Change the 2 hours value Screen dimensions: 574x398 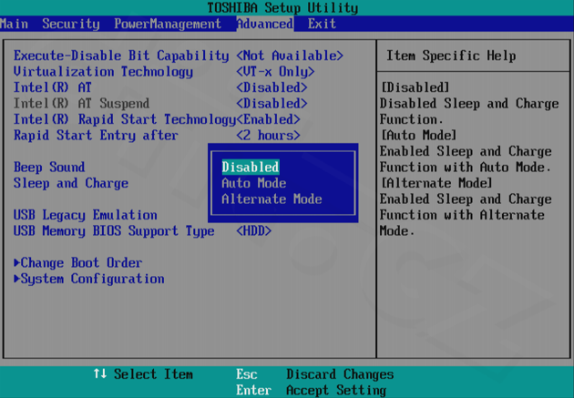click(x=269, y=136)
